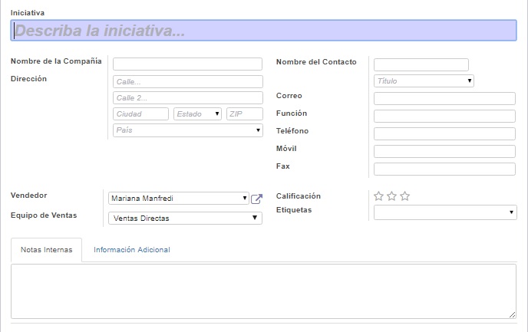
Task: Open the Vendedor external link icon
Action: (x=256, y=199)
